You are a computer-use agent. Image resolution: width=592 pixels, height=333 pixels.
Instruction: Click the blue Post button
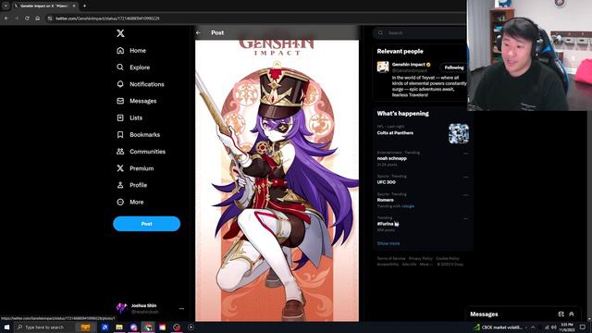point(146,224)
